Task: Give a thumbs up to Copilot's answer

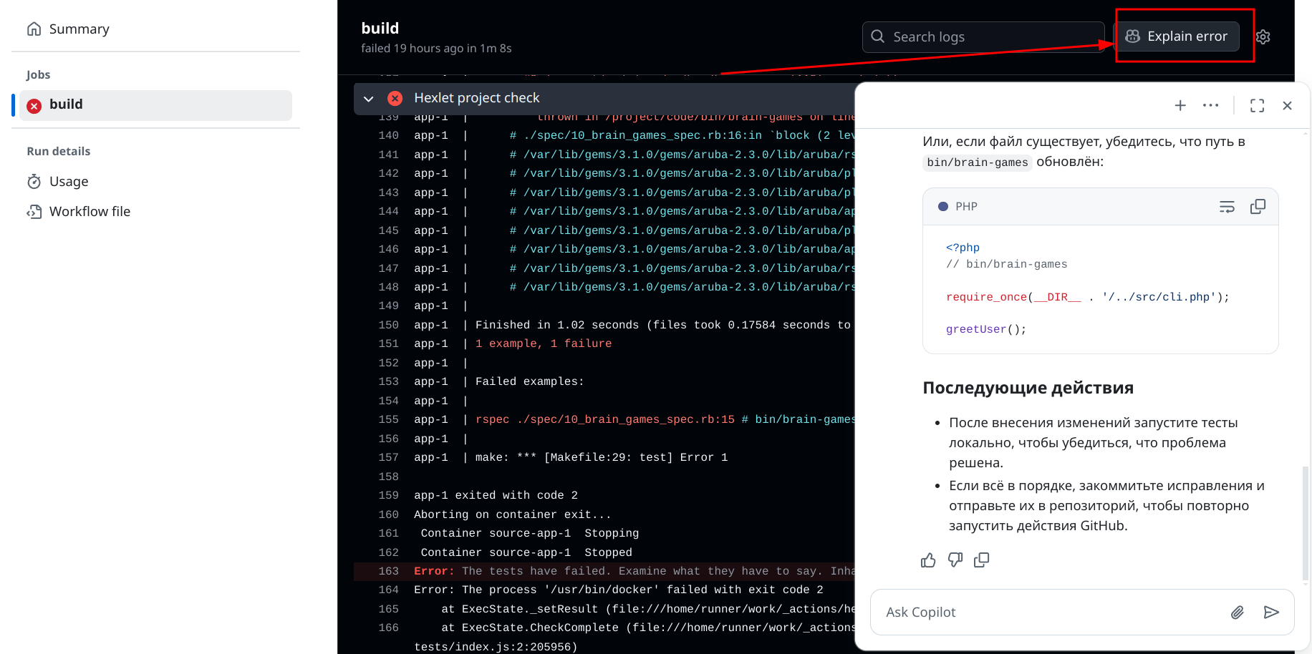Action: tap(928, 560)
